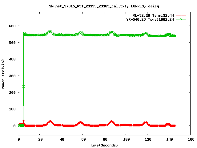Screen dimensions: 197x148
Task: Click the y-axis tick label 200
Action: point(12,92)
